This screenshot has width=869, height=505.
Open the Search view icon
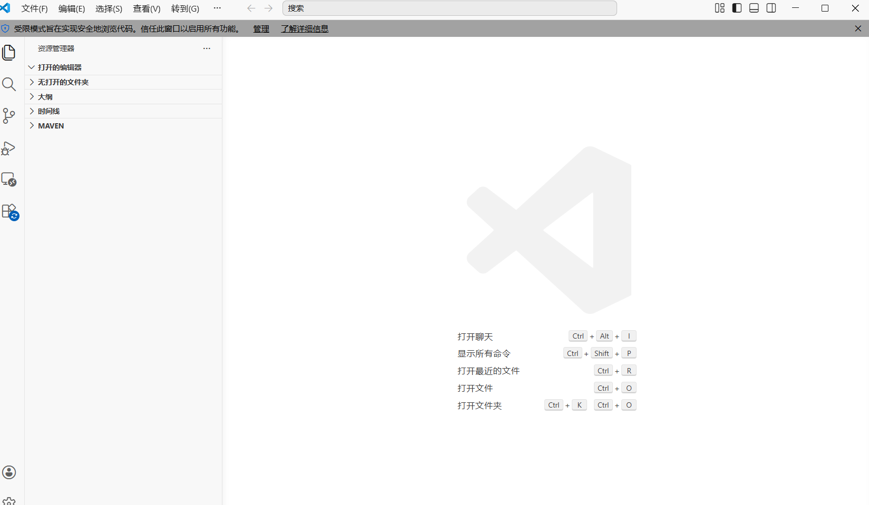click(9, 84)
